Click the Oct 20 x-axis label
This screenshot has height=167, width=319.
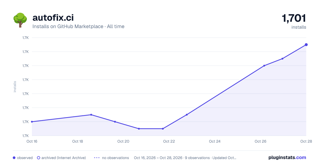click(123, 141)
